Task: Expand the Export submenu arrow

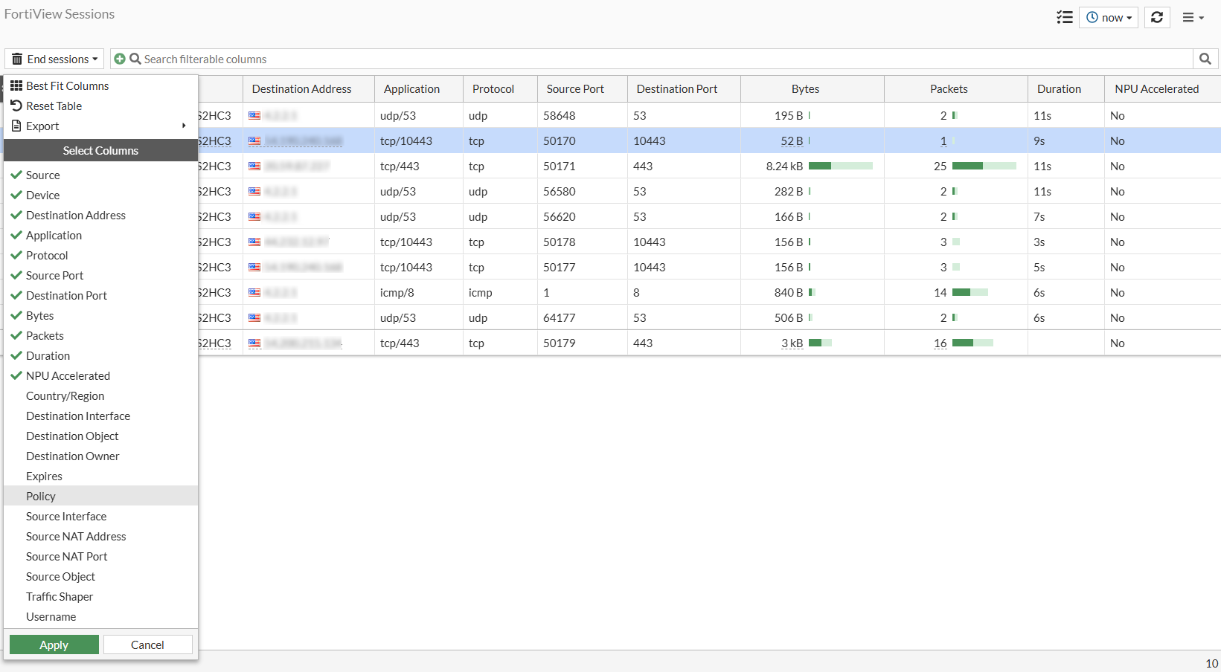Action: pyautogui.click(x=184, y=126)
